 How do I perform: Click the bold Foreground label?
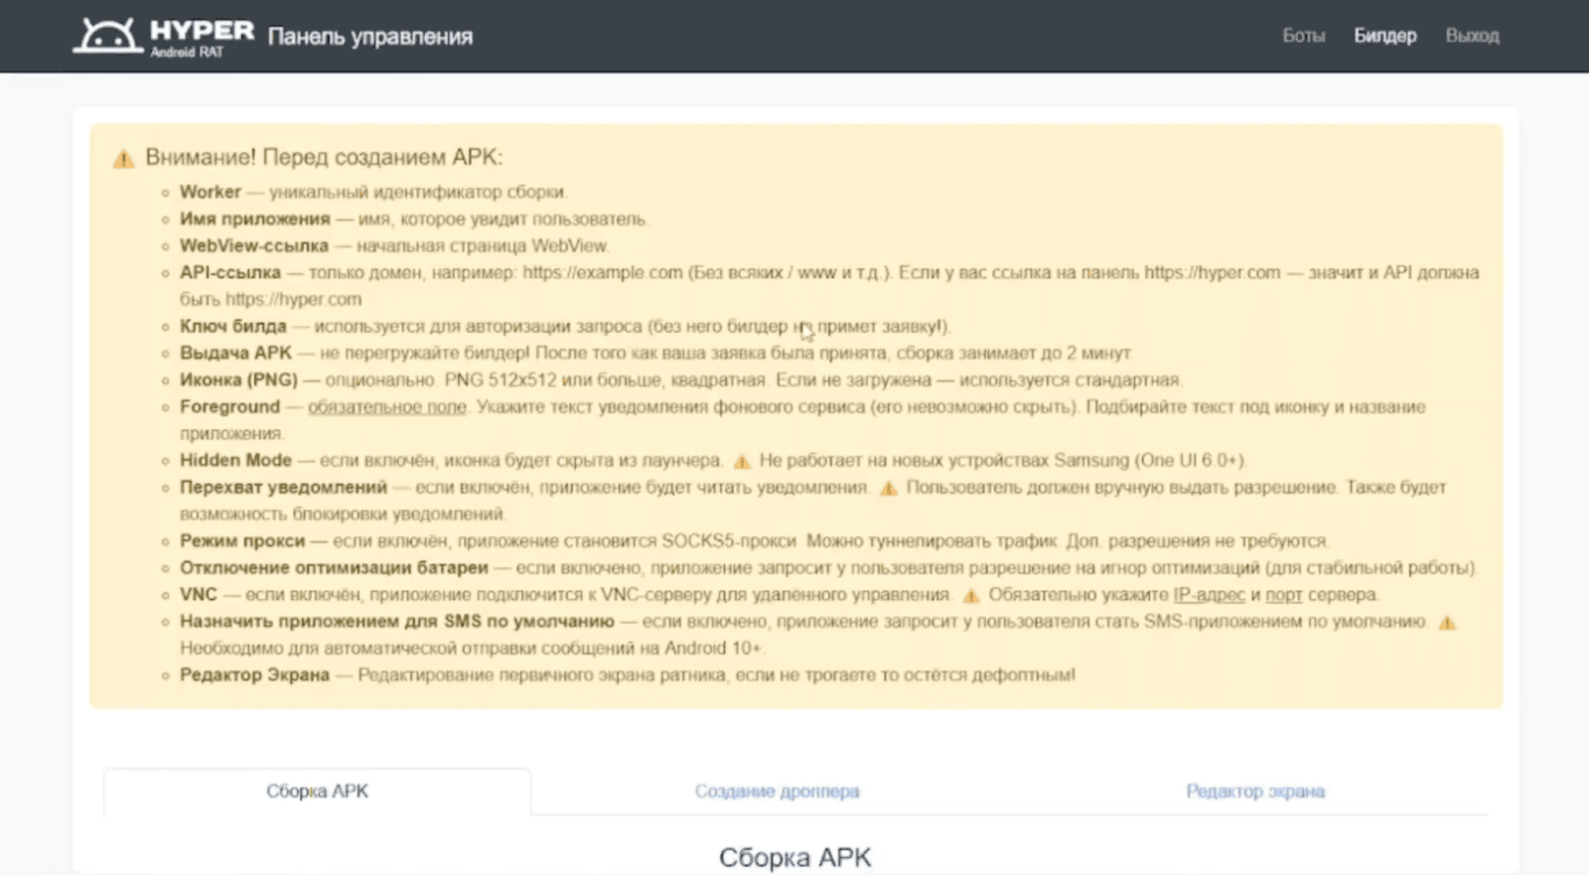(229, 406)
